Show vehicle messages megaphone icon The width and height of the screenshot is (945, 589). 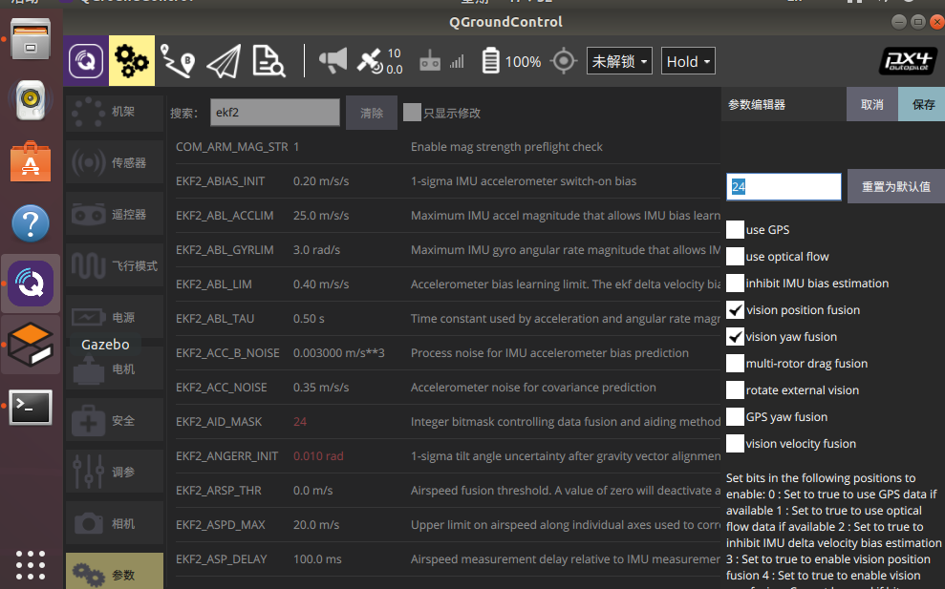click(333, 61)
